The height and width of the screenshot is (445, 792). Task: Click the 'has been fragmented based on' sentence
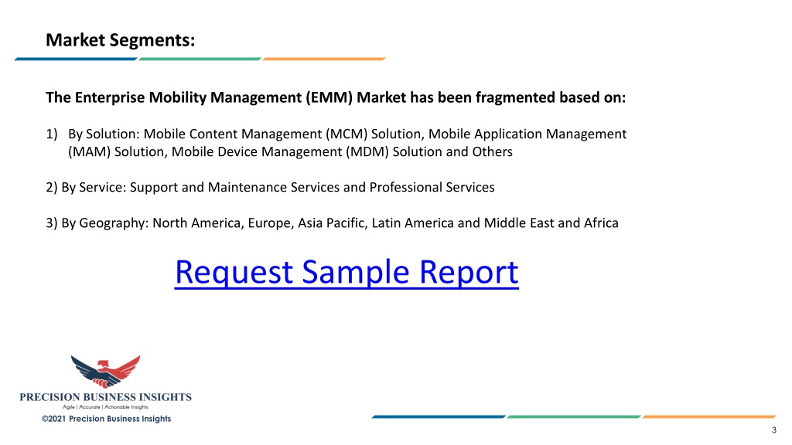(x=336, y=97)
